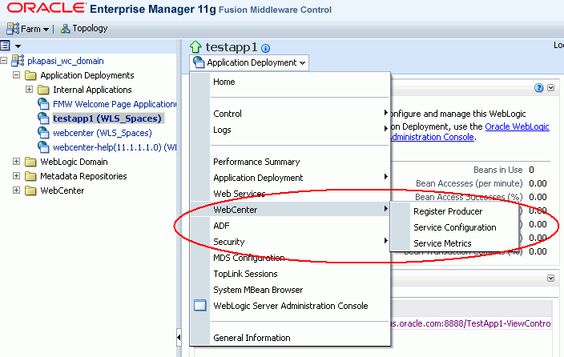
Task: Open WebLogic Server Administration Console menu item
Action: 290,306
